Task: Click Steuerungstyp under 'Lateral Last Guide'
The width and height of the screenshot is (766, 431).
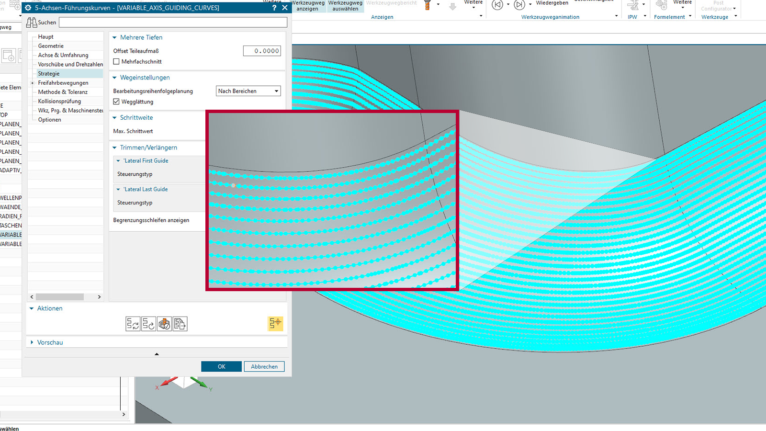Action: tap(135, 203)
